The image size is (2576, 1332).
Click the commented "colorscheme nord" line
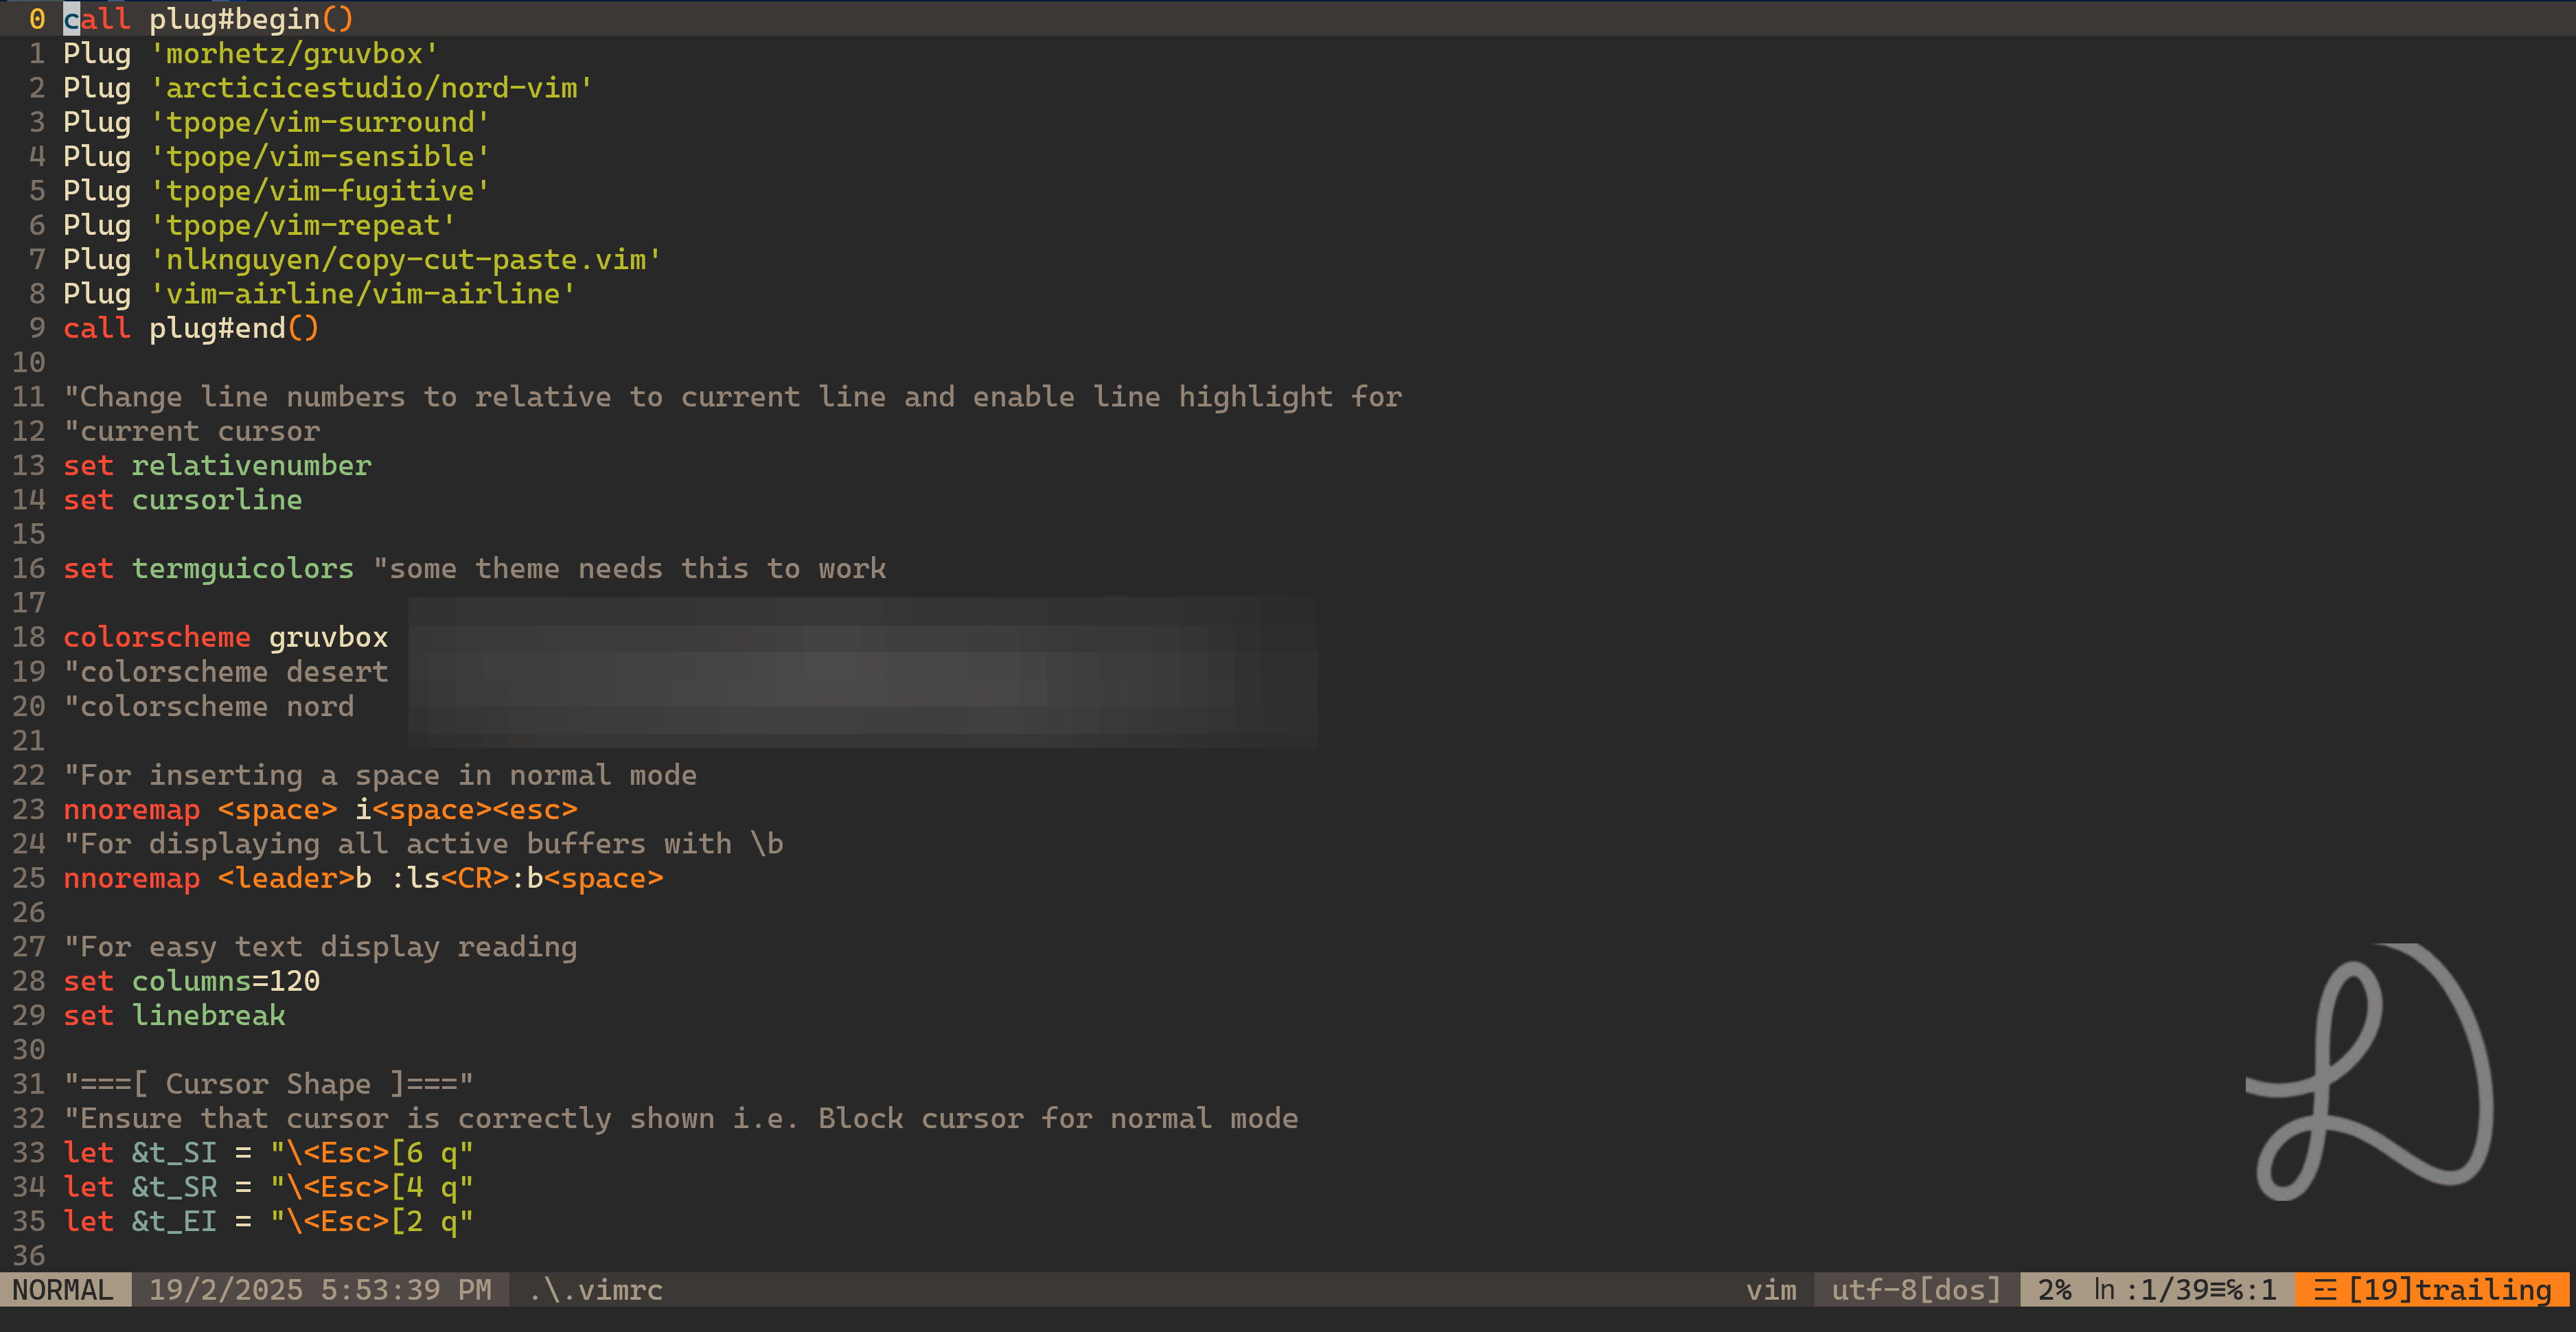tap(209, 706)
